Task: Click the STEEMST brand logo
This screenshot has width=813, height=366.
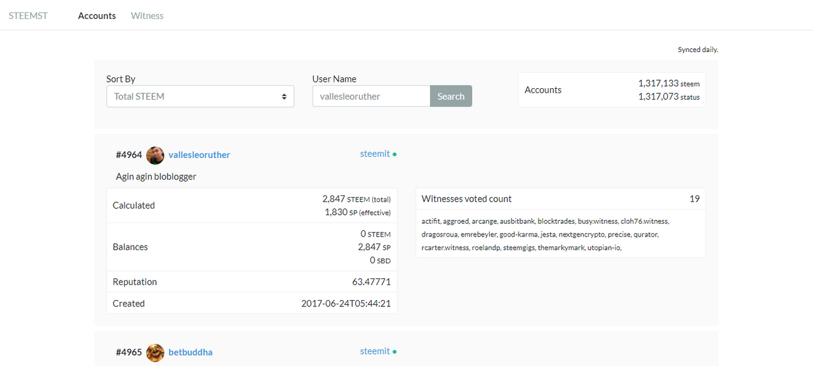Action: pyautogui.click(x=28, y=16)
